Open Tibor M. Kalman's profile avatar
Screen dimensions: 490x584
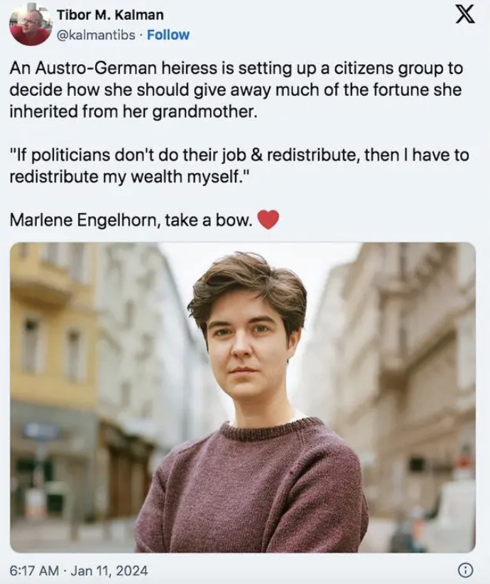point(30,25)
